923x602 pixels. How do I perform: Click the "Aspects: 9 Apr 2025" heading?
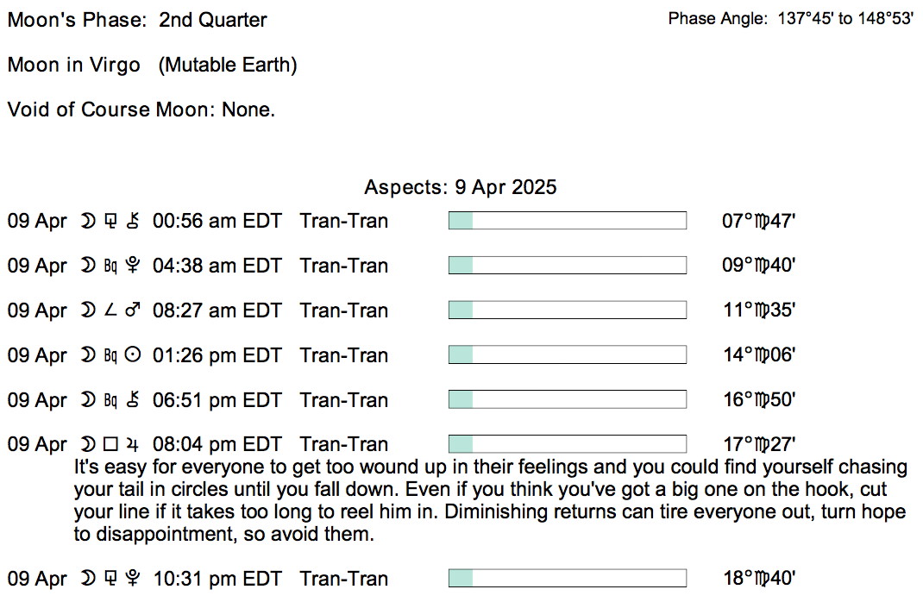pyautogui.click(x=461, y=187)
